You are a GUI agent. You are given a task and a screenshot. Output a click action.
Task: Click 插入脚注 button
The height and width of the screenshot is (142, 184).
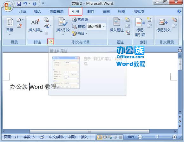pyautogui.click(x=35, y=25)
